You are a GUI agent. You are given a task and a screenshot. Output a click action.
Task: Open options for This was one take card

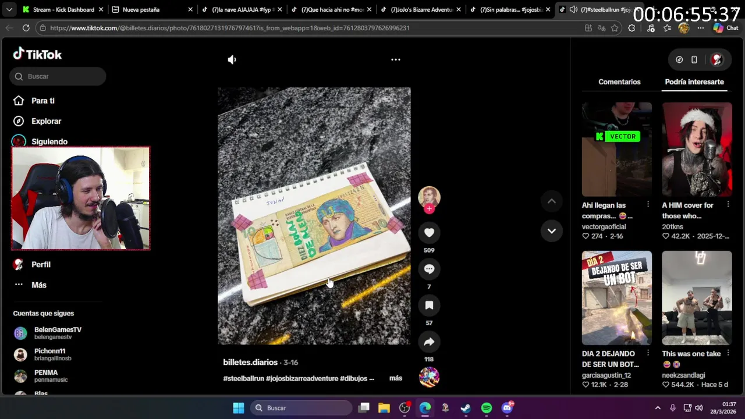728,353
